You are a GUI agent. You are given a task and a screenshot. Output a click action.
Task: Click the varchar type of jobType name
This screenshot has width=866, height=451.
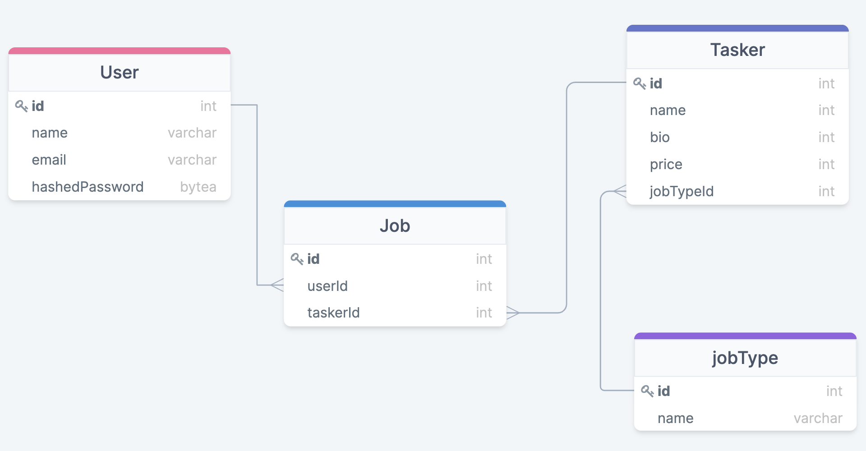coord(818,419)
